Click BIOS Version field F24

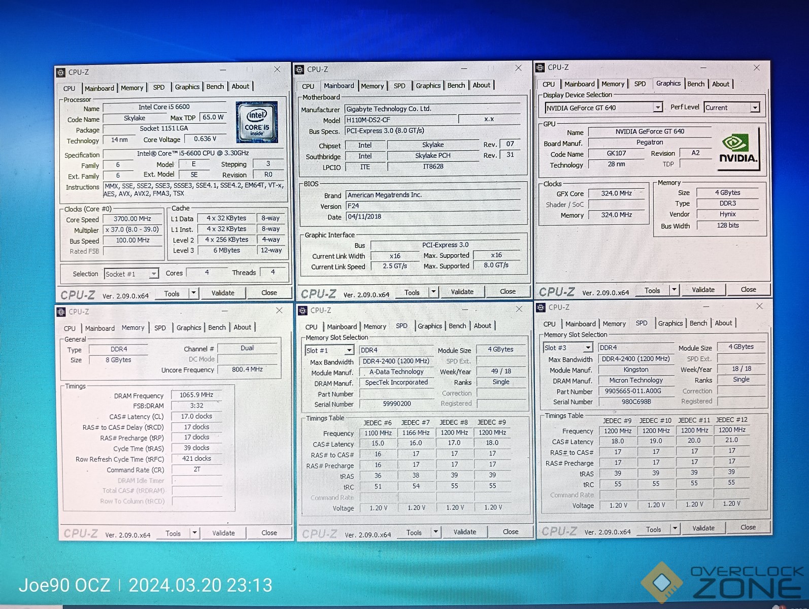coord(433,206)
